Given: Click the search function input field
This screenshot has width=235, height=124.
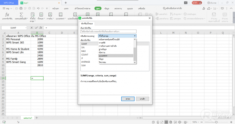Looking at the screenshot, I should pyautogui.click(x=108, y=31).
